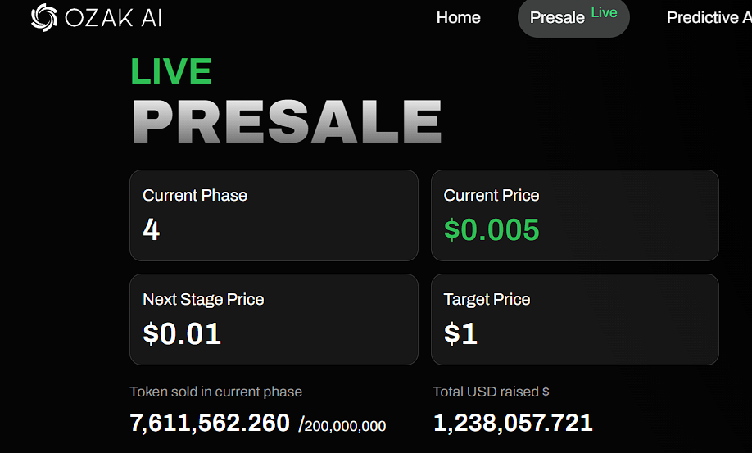This screenshot has height=453, width=752.
Task: Click the green Live badge beside Presale
Action: 604,12
